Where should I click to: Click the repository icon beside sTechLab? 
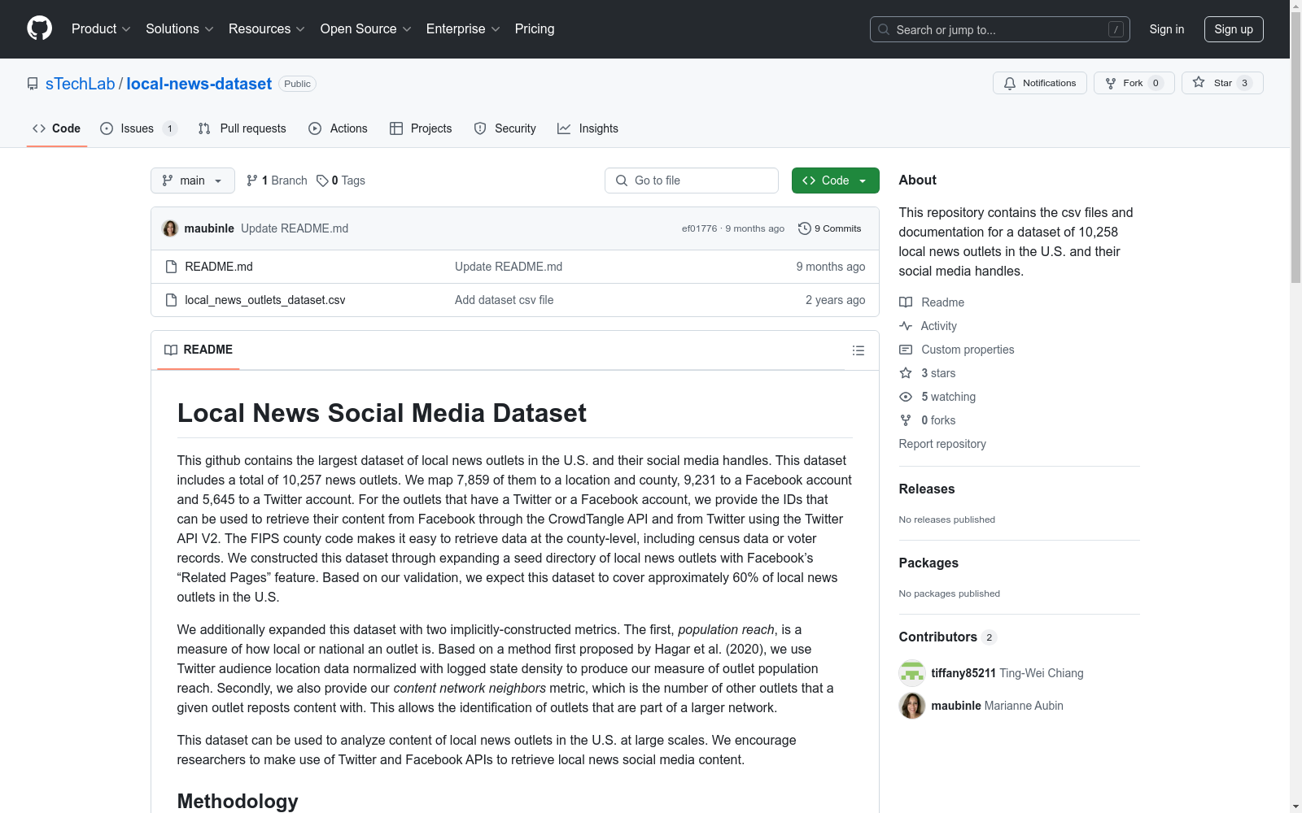(33, 84)
